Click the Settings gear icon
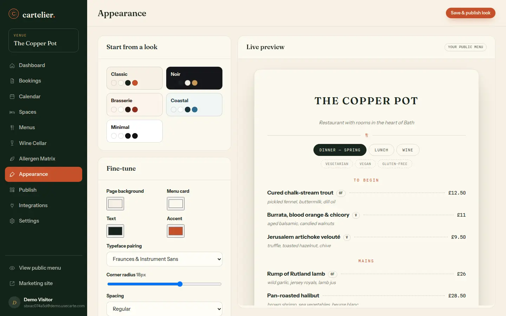This screenshot has width=506, height=316. pos(12,221)
